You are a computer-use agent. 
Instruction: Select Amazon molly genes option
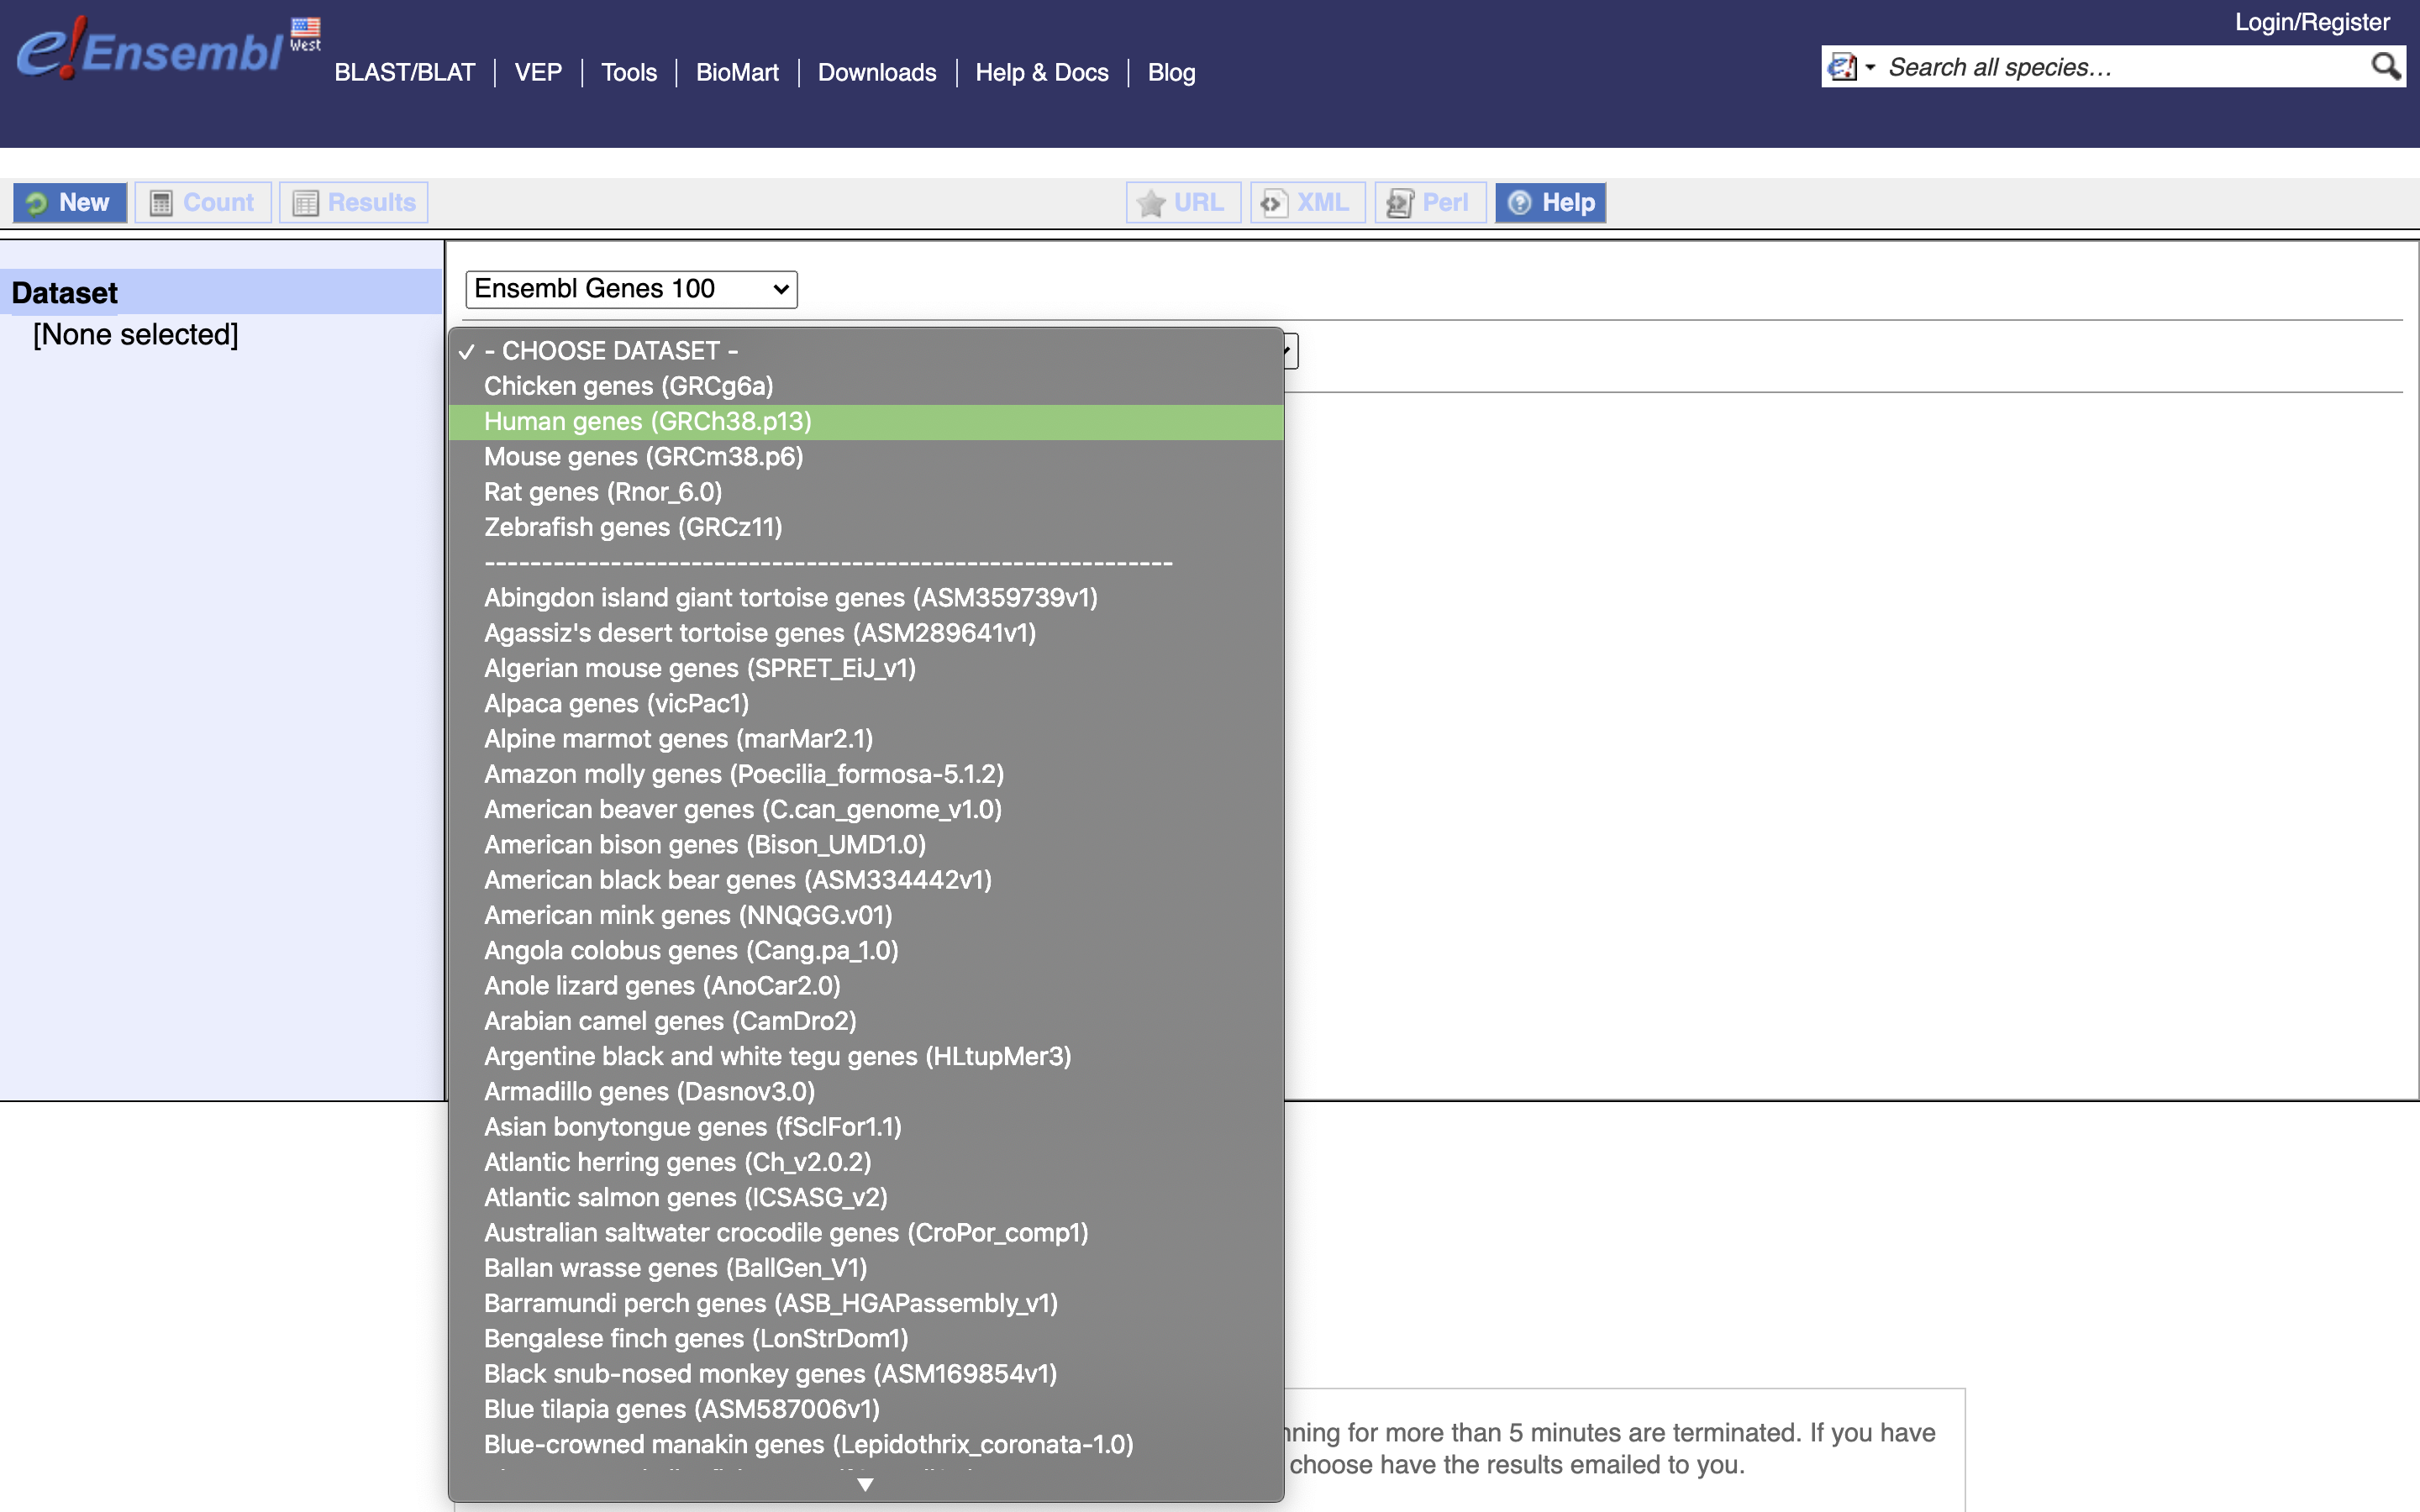(866, 774)
